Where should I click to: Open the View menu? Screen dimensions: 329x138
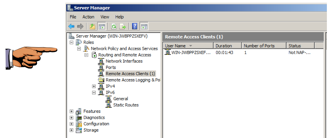click(105, 17)
